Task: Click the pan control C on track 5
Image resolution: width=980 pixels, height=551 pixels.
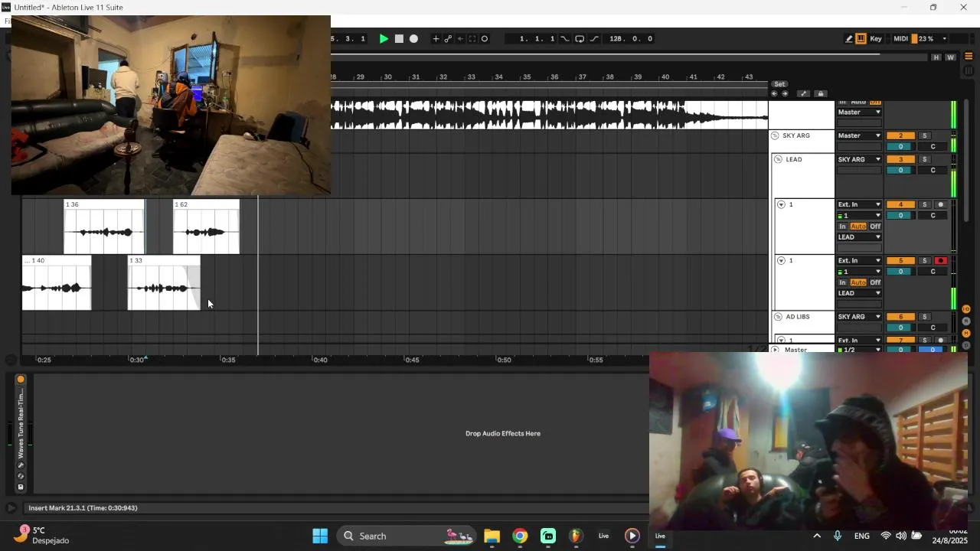Action: coord(933,272)
